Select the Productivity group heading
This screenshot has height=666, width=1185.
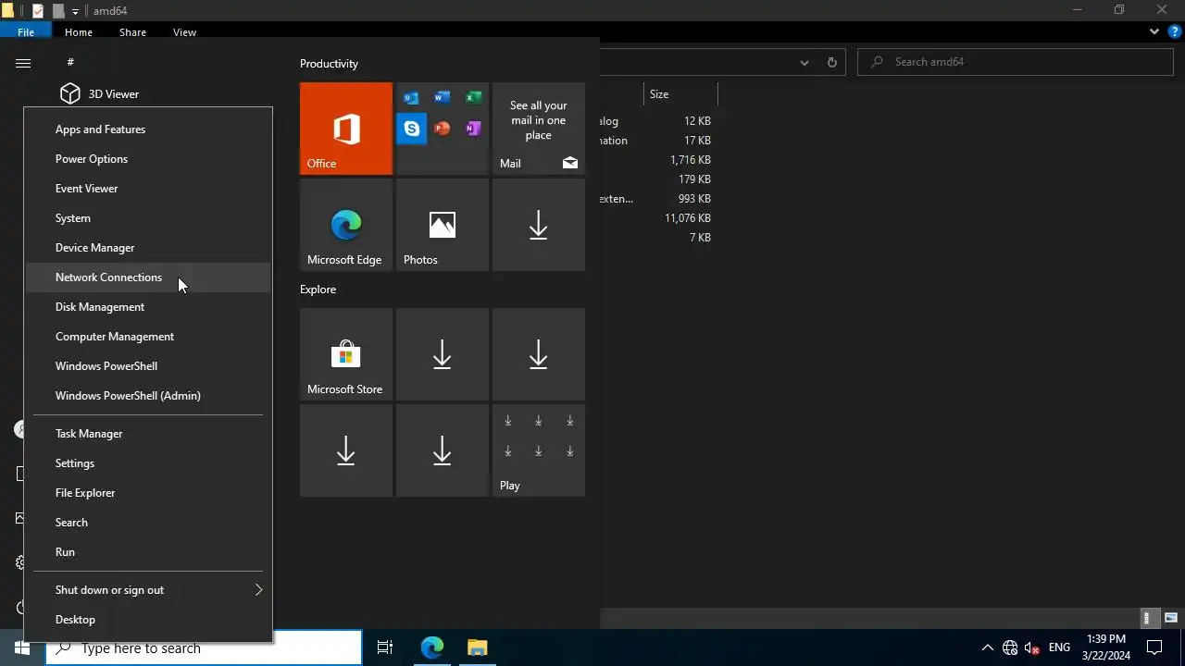click(329, 64)
